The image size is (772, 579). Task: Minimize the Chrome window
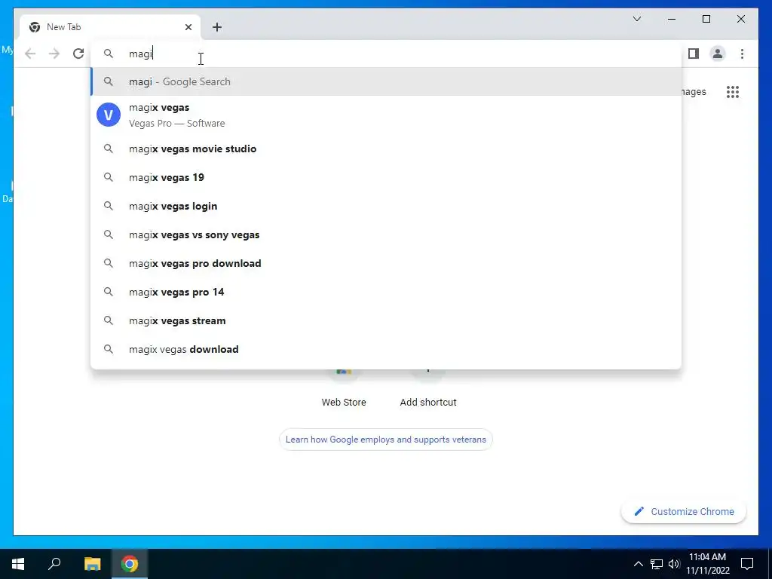click(672, 19)
